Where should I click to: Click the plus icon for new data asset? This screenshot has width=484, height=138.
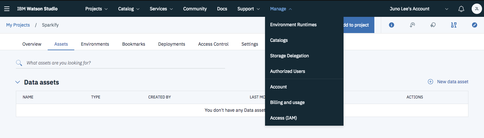pyautogui.click(x=430, y=82)
